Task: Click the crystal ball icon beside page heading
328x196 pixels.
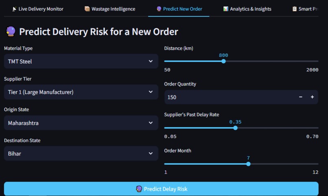Action: (x=11, y=31)
